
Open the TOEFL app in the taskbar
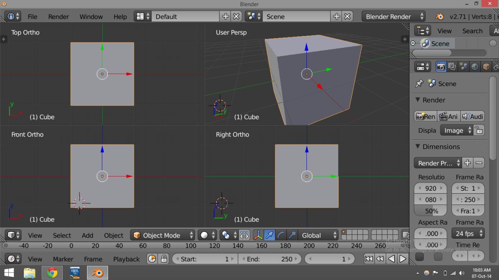point(75,273)
